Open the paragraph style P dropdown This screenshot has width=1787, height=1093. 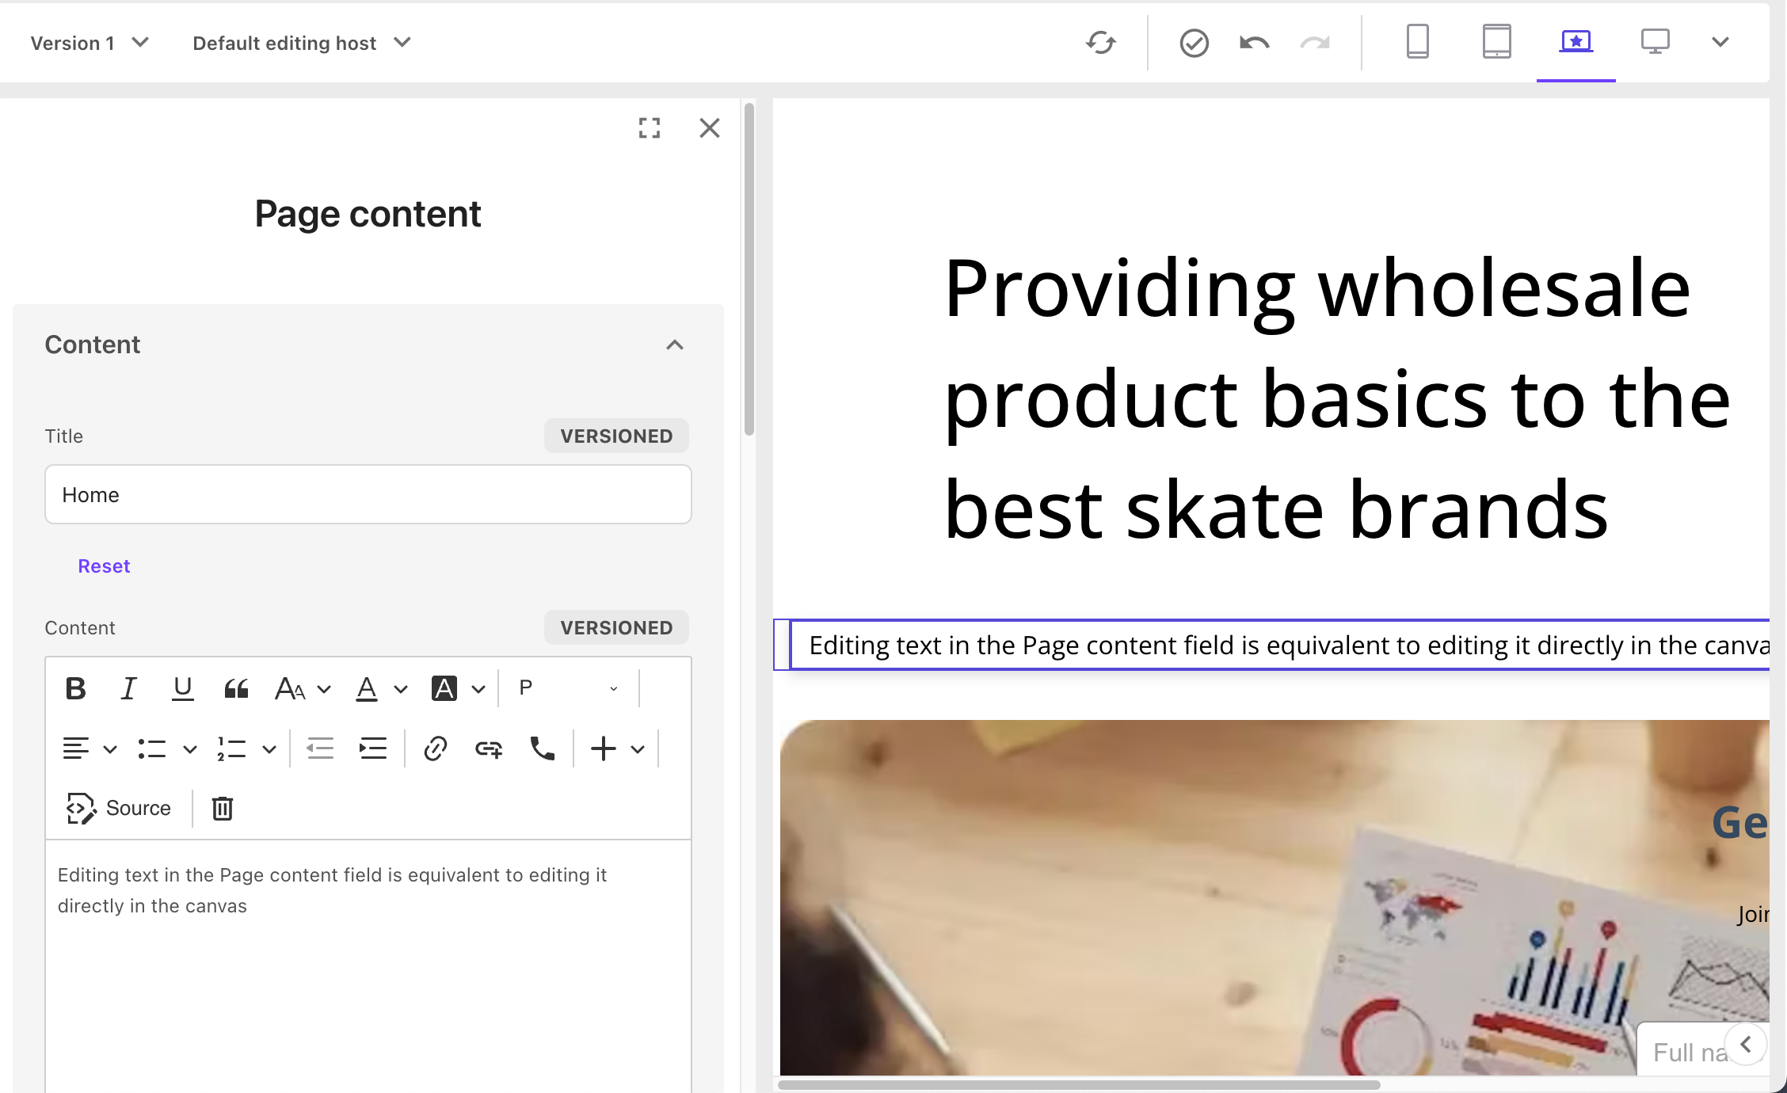point(568,688)
